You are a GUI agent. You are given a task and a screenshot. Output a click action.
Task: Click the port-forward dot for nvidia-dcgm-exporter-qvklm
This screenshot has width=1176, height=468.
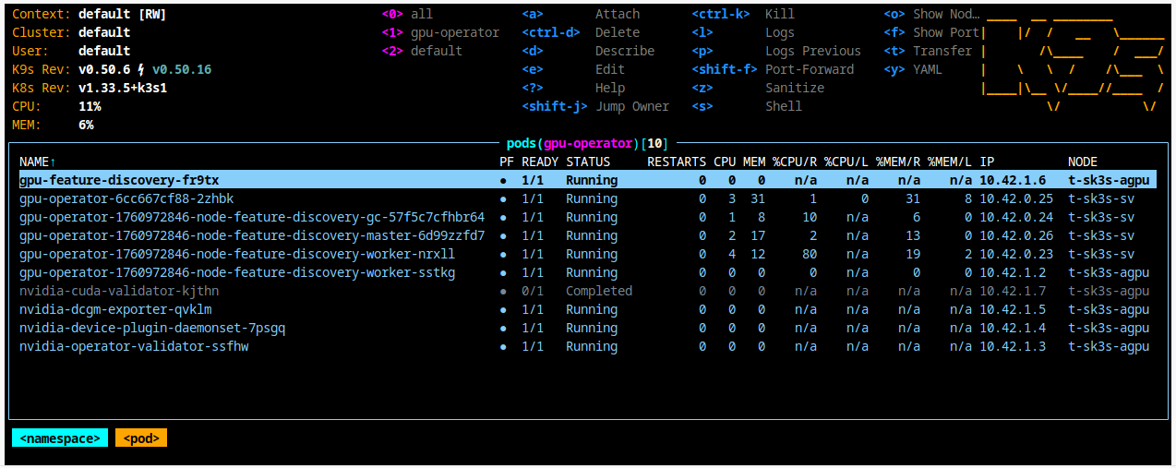(503, 309)
